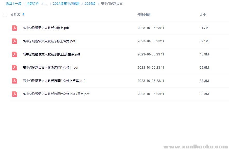Toggle the select-all files checkbox
The height and width of the screenshot is (150, 229).
pyautogui.click(x=5, y=15)
